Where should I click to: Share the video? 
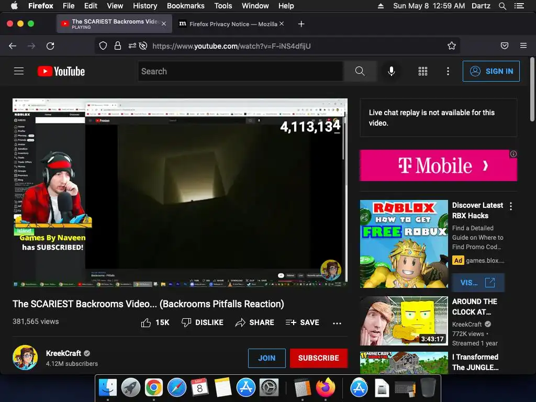[x=255, y=322]
